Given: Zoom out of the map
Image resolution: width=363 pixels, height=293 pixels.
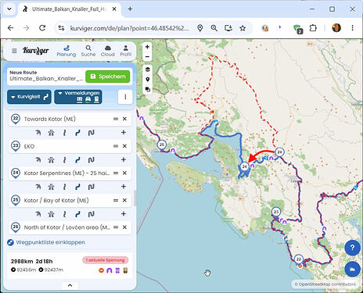Looking at the screenshot, I should point(147,56).
